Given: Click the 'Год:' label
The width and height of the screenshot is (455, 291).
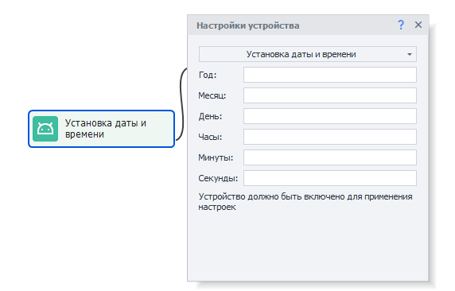Looking at the screenshot, I should point(208,75).
